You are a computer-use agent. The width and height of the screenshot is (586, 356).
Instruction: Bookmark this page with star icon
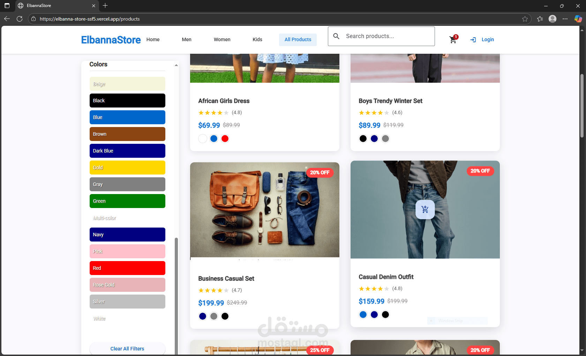click(525, 19)
